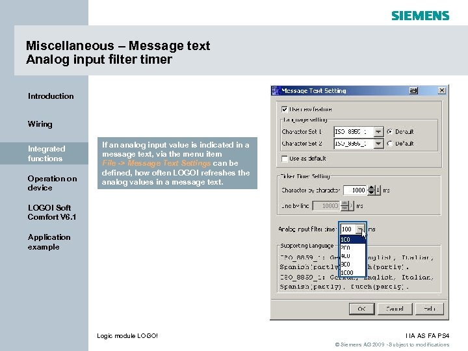The height and width of the screenshot is (351, 468).
Task: Click the Line by line spinner arrows
Action: 344,205
